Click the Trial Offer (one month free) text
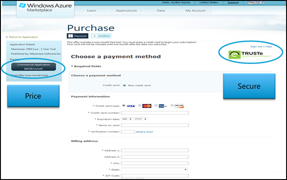Screen dimensions: 287x180 point(30,76)
